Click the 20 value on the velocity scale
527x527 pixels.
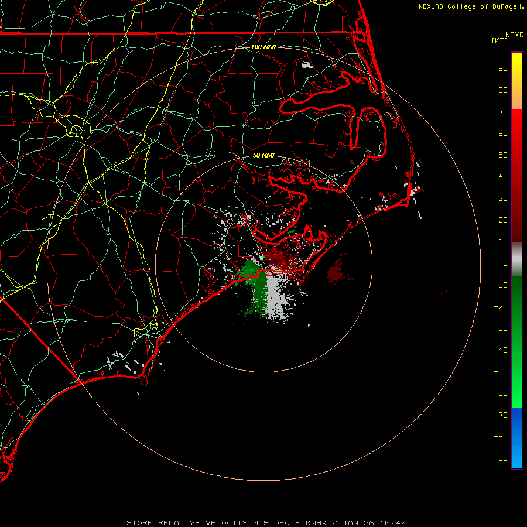click(x=503, y=220)
